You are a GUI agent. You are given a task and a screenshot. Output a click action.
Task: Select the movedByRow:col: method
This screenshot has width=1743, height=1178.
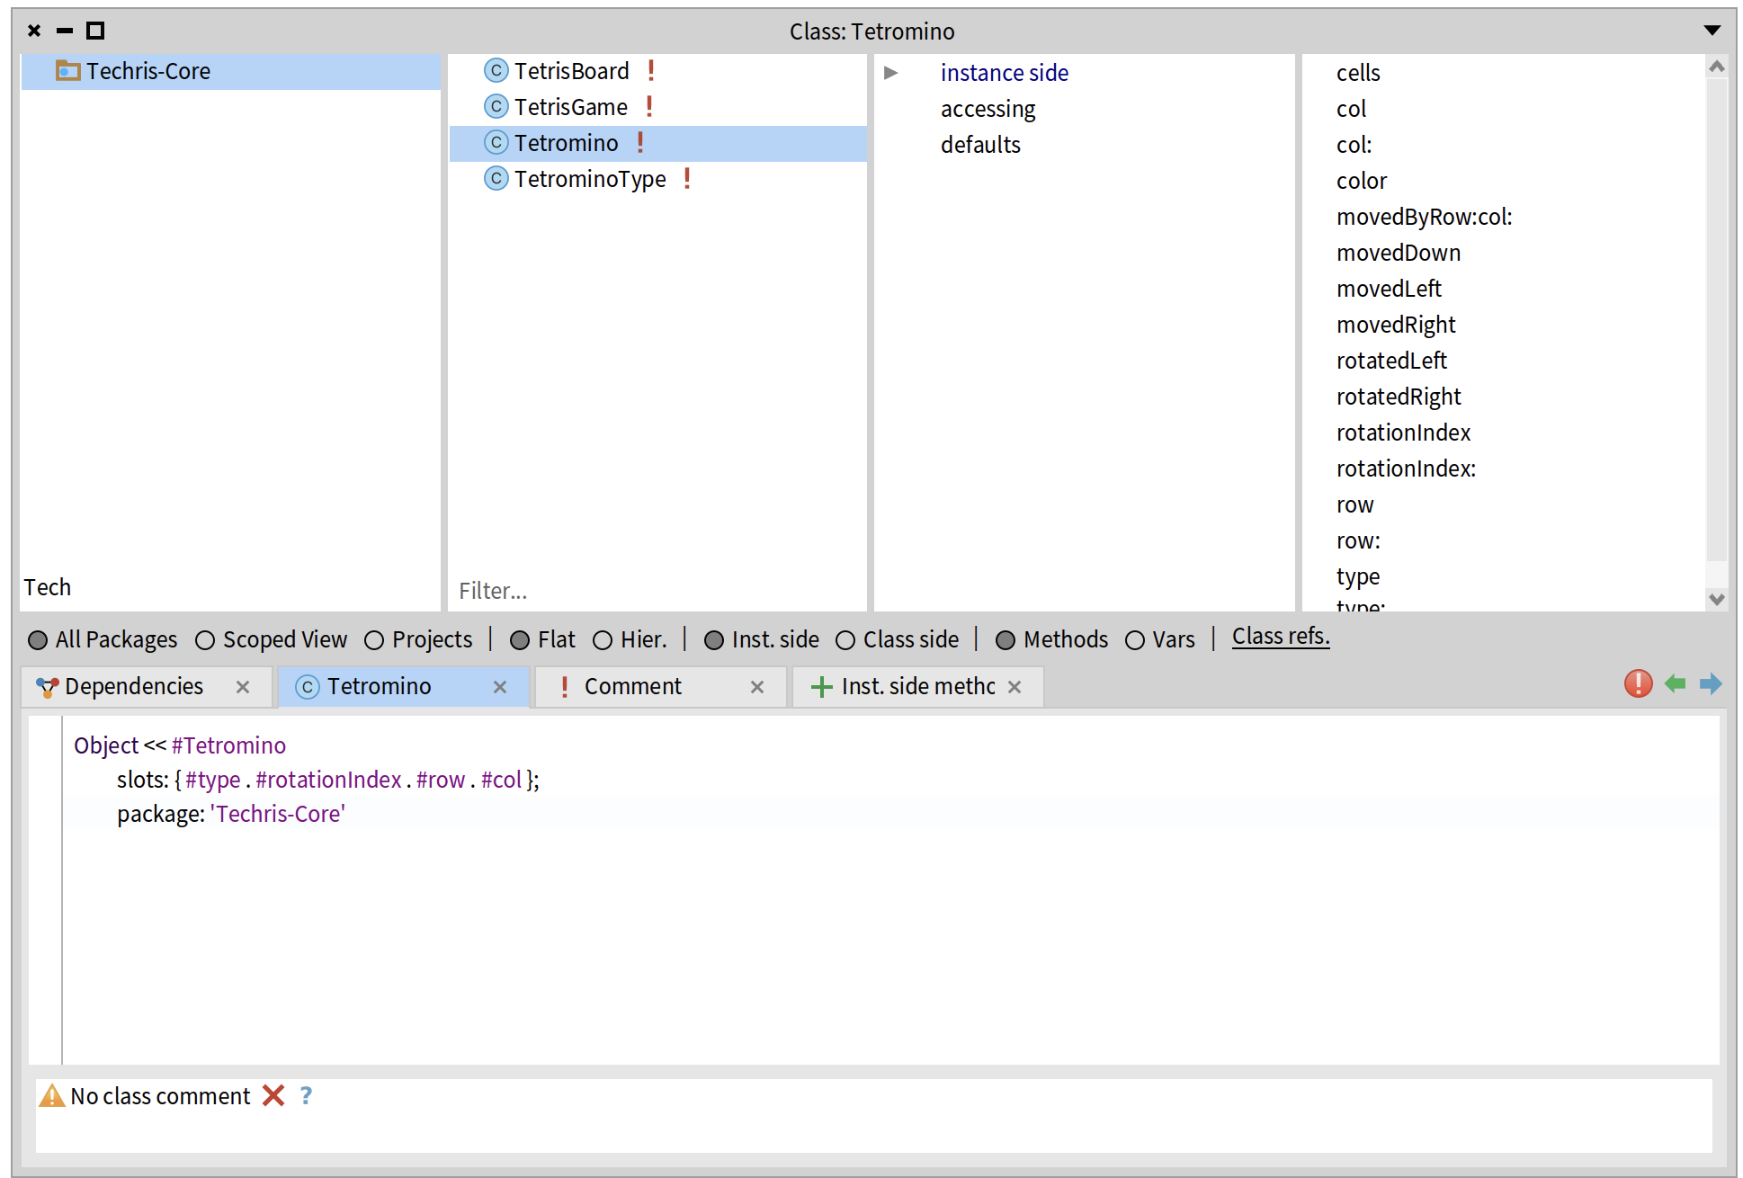pyautogui.click(x=1424, y=217)
